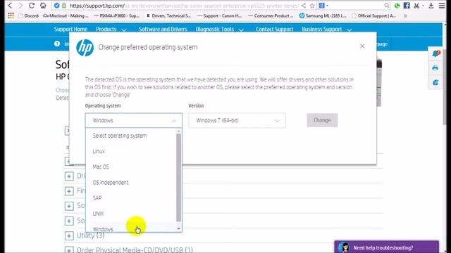Go back using browser back arrow
The width and height of the screenshot is (451, 253).
10,6
